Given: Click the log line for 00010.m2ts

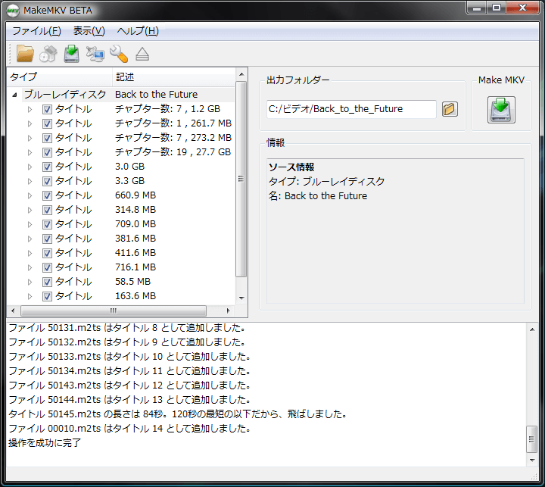Looking at the screenshot, I should pos(129,428).
